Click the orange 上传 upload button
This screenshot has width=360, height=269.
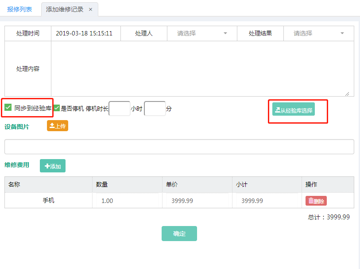pyautogui.click(x=58, y=126)
